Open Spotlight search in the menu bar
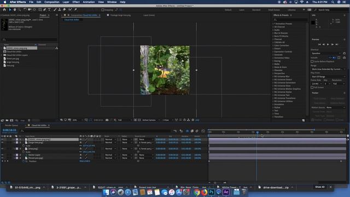The width and height of the screenshot is (350, 197). tap(333, 2)
